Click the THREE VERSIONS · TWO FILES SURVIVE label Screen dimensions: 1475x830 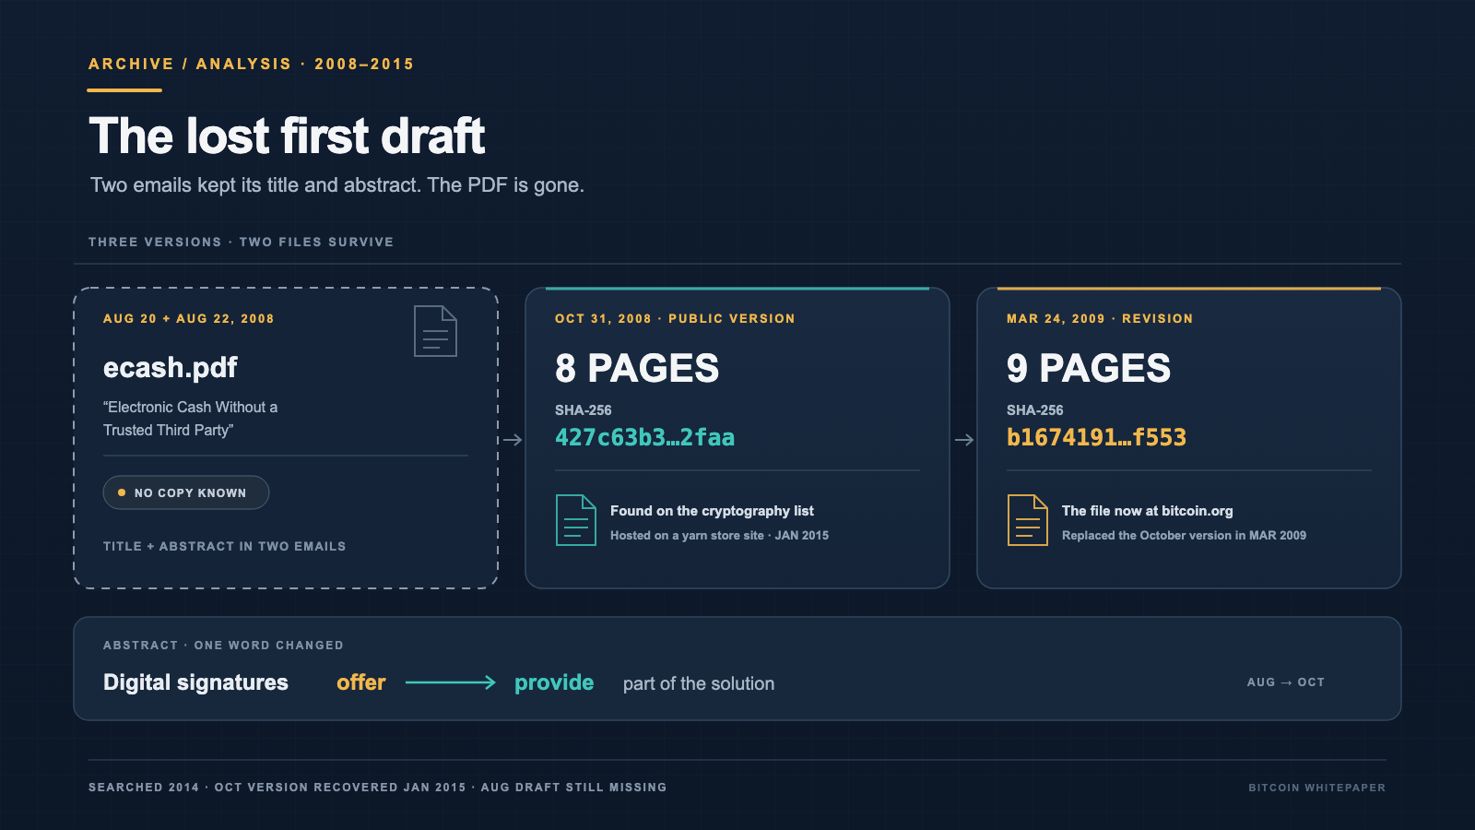242,242
